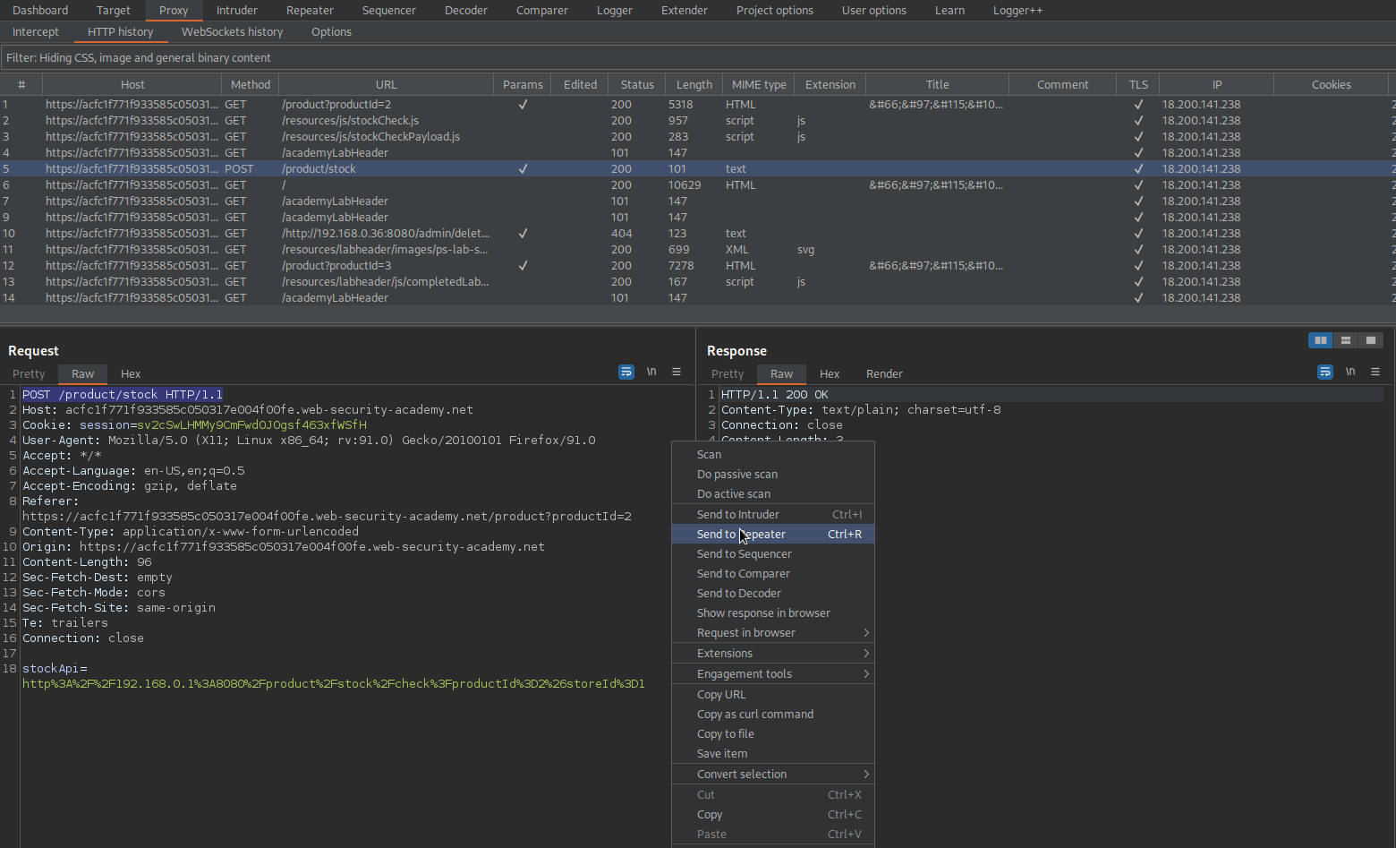The height and width of the screenshot is (848, 1396).
Task: Sort history by Length column
Action: 694,84
